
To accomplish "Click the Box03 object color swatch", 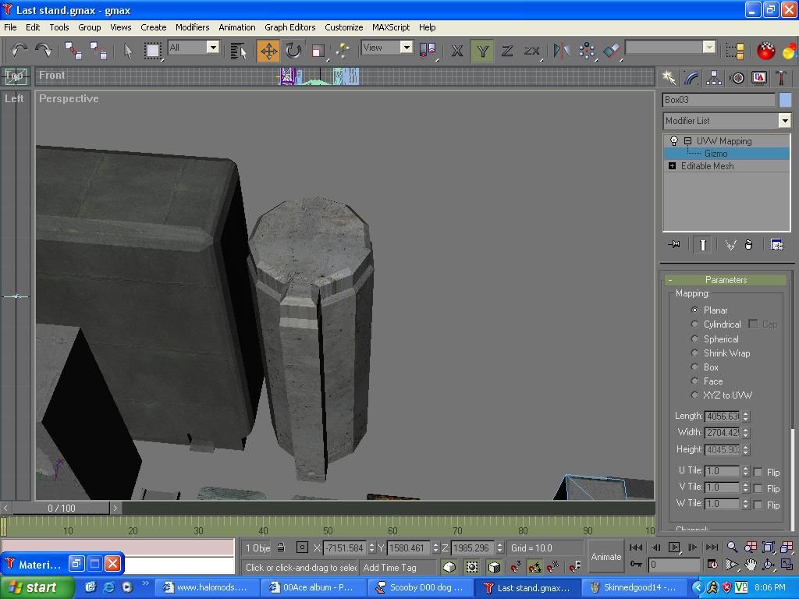I will pyautogui.click(x=785, y=100).
